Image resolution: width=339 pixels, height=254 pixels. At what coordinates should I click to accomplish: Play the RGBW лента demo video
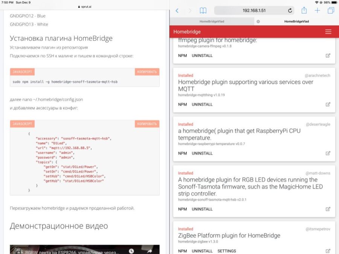pyautogui.click(x=85, y=250)
